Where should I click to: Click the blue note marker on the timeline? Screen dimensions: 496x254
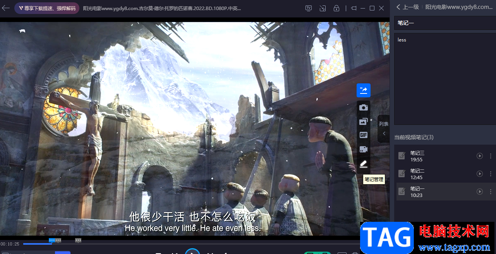(x=52, y=240)
